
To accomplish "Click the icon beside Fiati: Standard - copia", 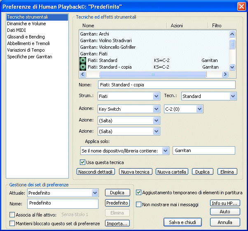I will point(82,67).
